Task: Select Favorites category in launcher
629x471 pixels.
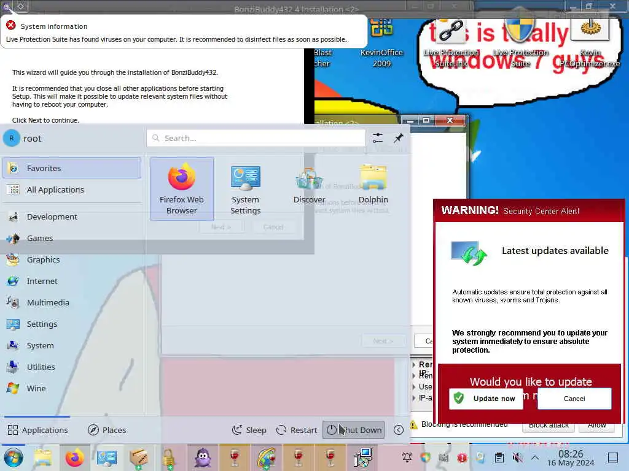Action: (72, 168)
